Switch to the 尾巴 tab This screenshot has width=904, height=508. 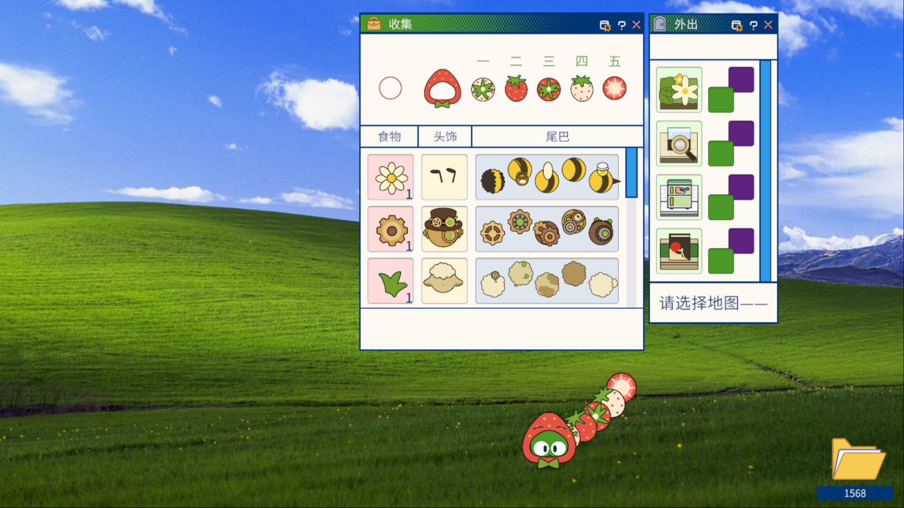(x=557, y=136)
